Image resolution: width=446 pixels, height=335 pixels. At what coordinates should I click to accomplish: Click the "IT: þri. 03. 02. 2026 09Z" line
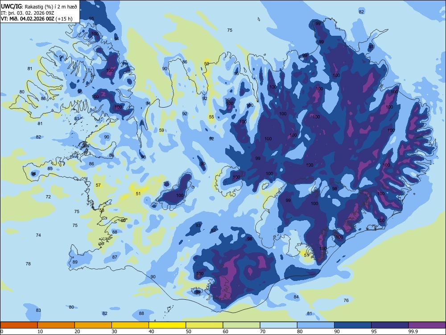pos(27,13)
